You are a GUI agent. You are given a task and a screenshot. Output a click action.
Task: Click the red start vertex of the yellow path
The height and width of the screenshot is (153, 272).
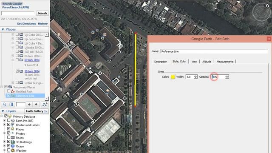click(136, 33)
